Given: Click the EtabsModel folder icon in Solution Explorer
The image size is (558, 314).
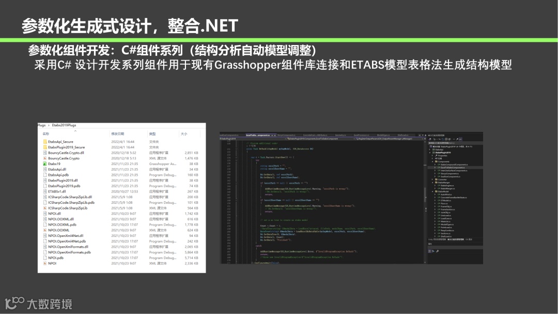Looking at the screenshot, I should click(x=436, y=191).
